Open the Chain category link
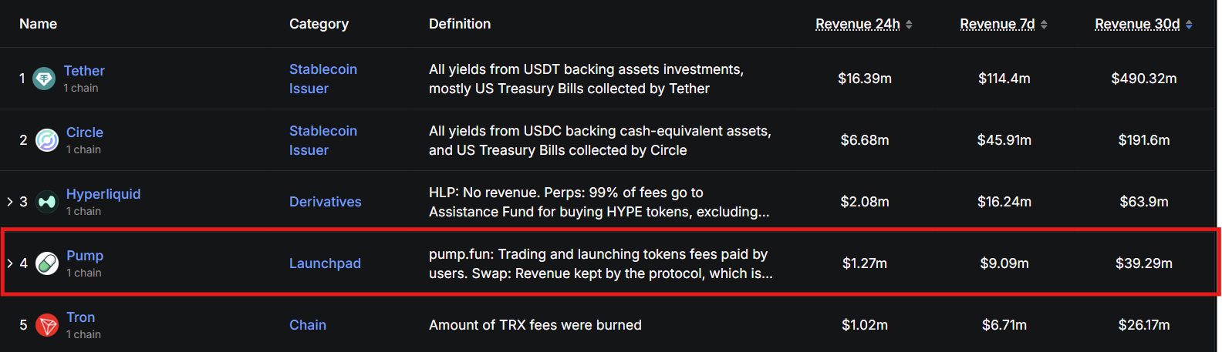This screenshot has height=352, width=1222. pyautogui.click(x=308, y=325)
